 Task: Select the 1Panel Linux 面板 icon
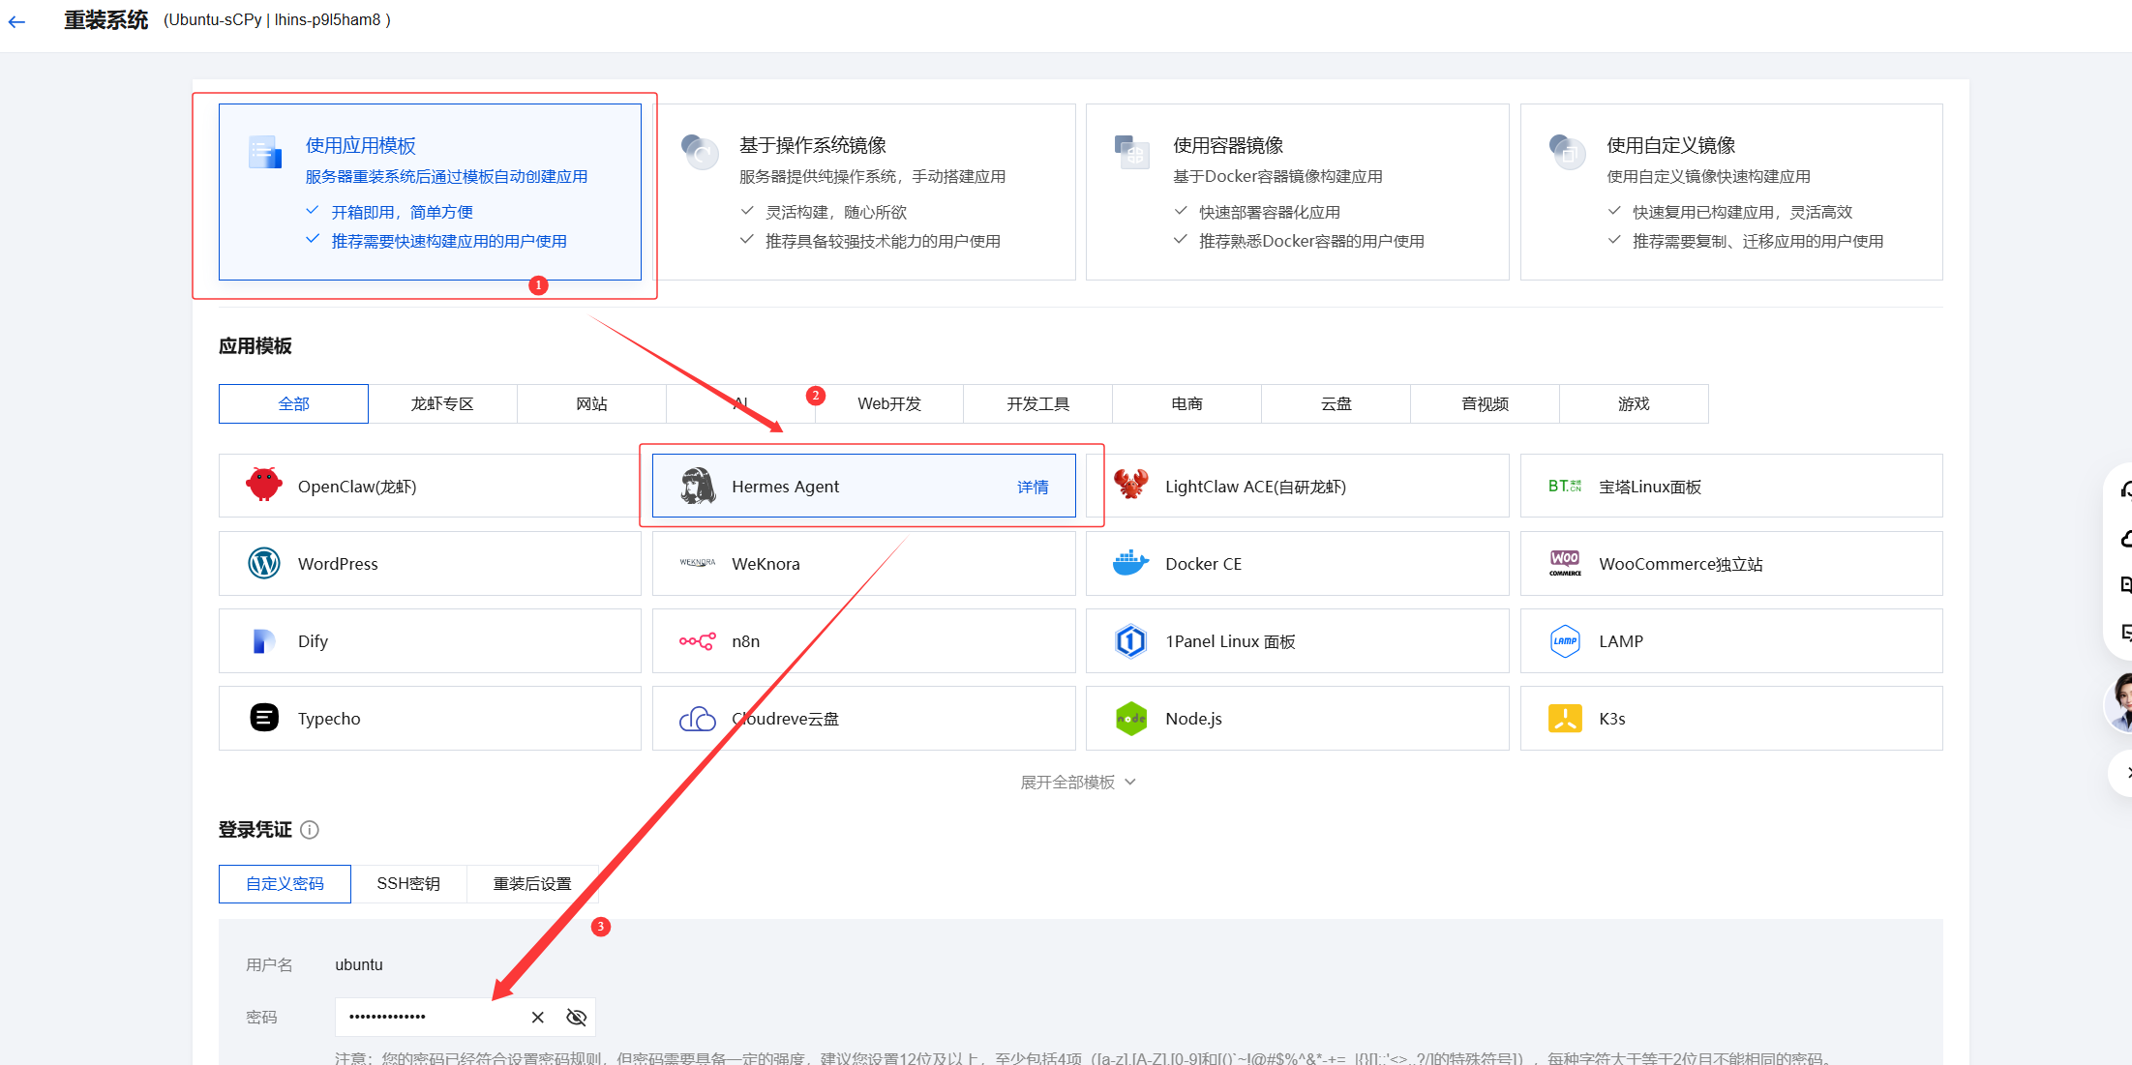pos(1130,640)
